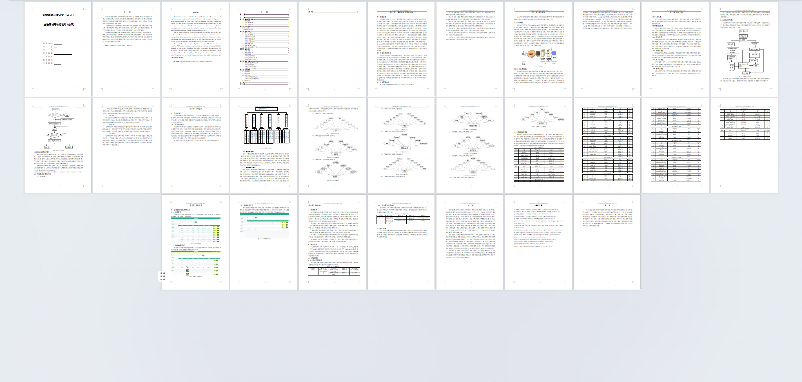Open the Chapter 3 system analysis page
Screen dimensions: 802x382
(x=676, y=49)
